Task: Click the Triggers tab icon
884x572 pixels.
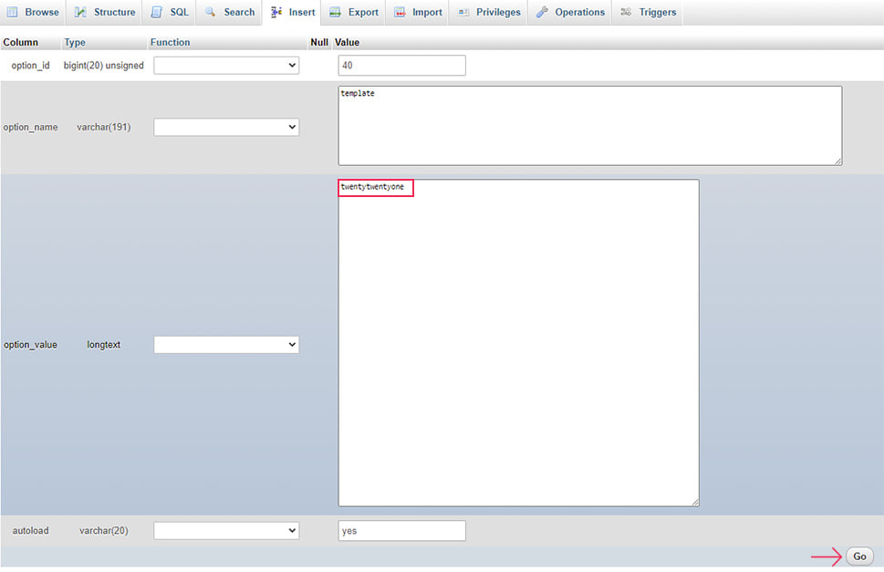Action: (626, 12)
